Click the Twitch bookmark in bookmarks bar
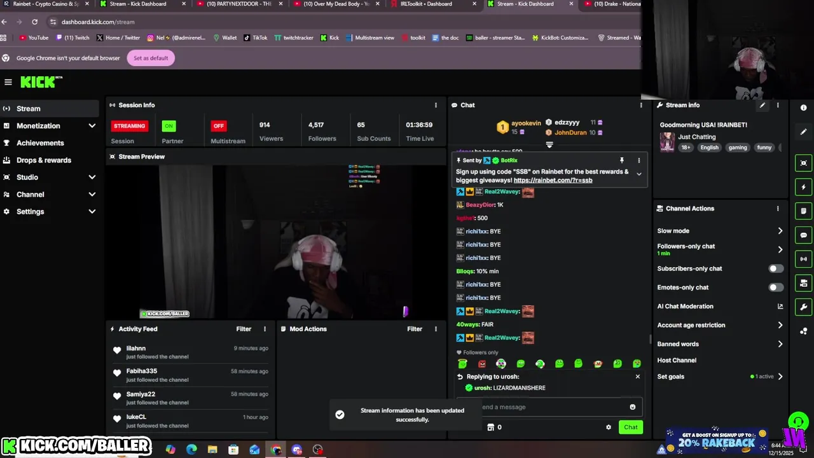 tap(73, 38)
